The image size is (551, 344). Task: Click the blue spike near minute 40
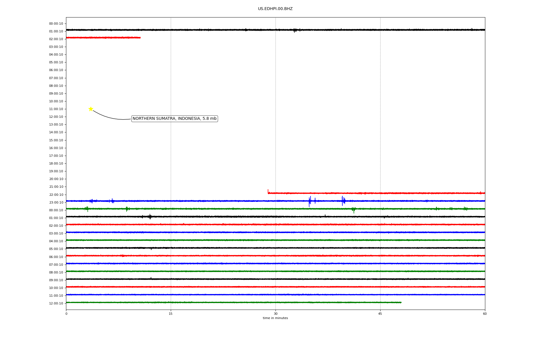click(x=342, y=200)
